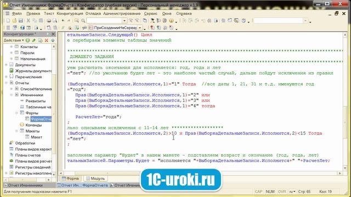Click the Print icon in toolbar

click(x=49, y=21)
